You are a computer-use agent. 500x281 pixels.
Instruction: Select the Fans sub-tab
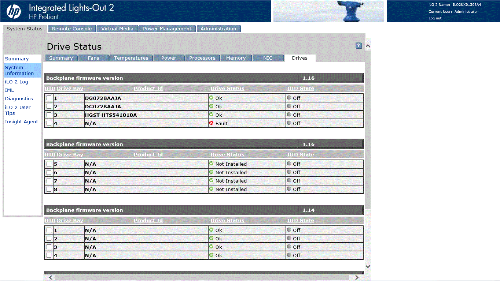click(x=93, y=58)
